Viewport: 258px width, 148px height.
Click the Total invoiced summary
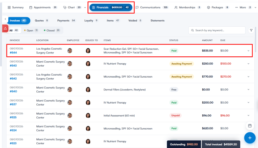pyautogui.click(x=221, y=144)
